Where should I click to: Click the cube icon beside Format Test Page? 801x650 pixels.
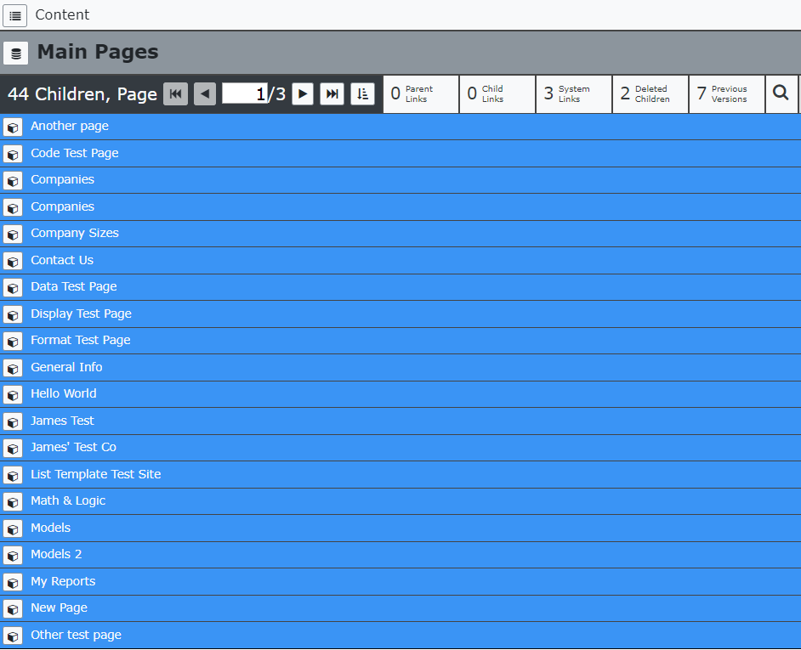(13, 342)
